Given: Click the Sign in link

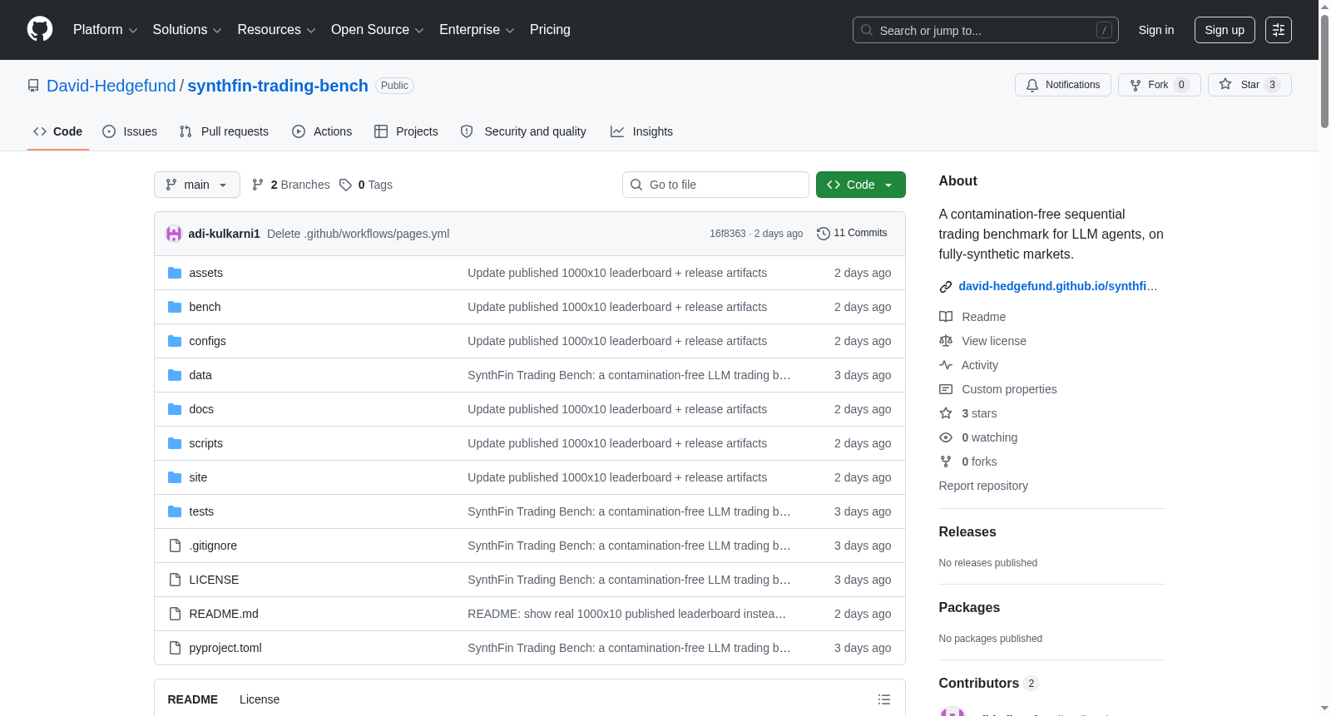Looking at the screenshot, I should 1156,30.
